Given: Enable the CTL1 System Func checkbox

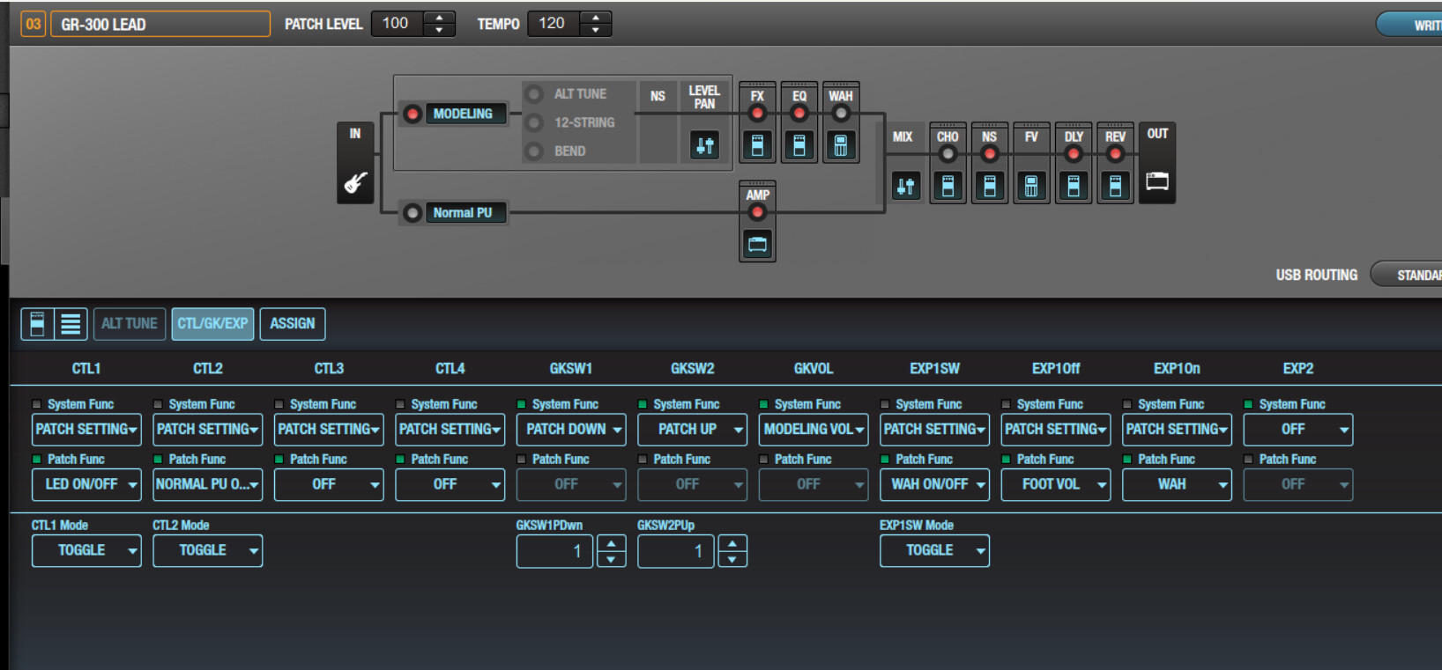Looking at the screenshot, I should pos(37,404).
